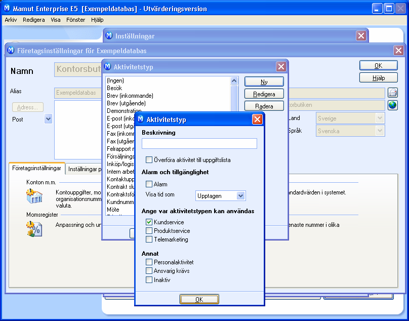Close the front Aktivitetstyp dialog
The width and height of the screenshot is (409, 321).
pos(257,119)
